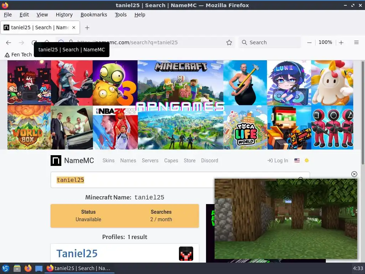Click the NameMC logo icon
The width and height of the screenshot is (365, 274).
56,161
